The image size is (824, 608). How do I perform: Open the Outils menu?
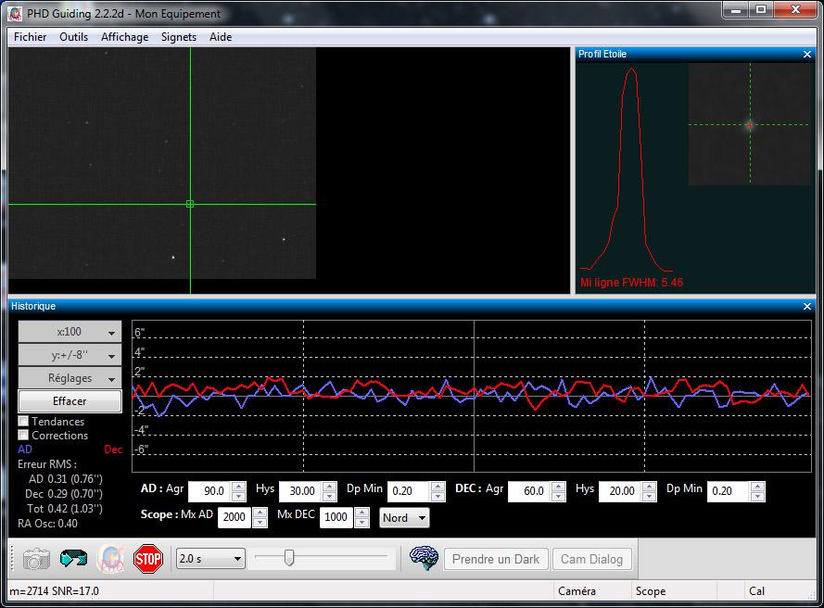(x=73, y=37)
